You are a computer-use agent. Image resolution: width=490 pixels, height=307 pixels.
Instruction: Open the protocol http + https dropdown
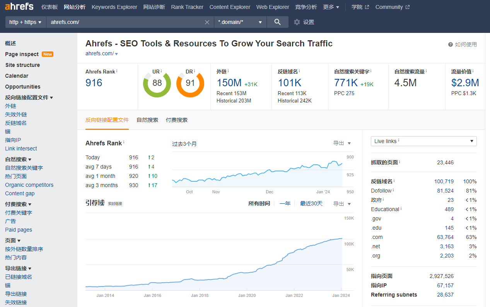click(26, 22)
